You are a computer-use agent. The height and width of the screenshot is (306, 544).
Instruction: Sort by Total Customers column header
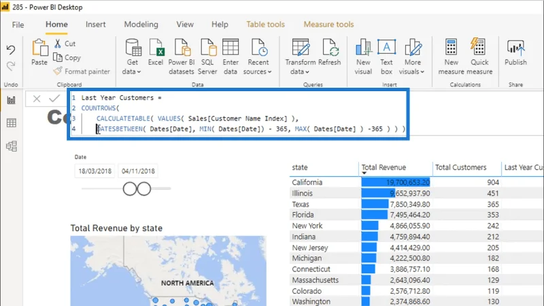coord(461,167)
